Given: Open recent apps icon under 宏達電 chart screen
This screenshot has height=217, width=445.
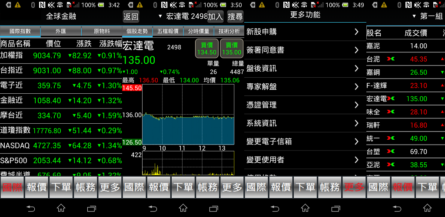Looking at the screenshot, I should pyautogui.click(x=213, y=209).
